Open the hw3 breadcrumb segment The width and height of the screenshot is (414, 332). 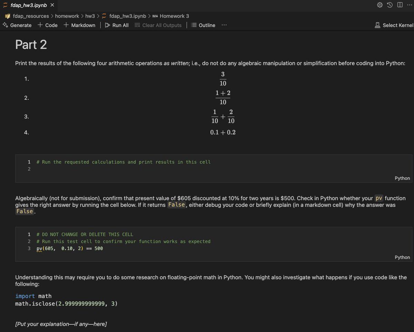point(90,16)
